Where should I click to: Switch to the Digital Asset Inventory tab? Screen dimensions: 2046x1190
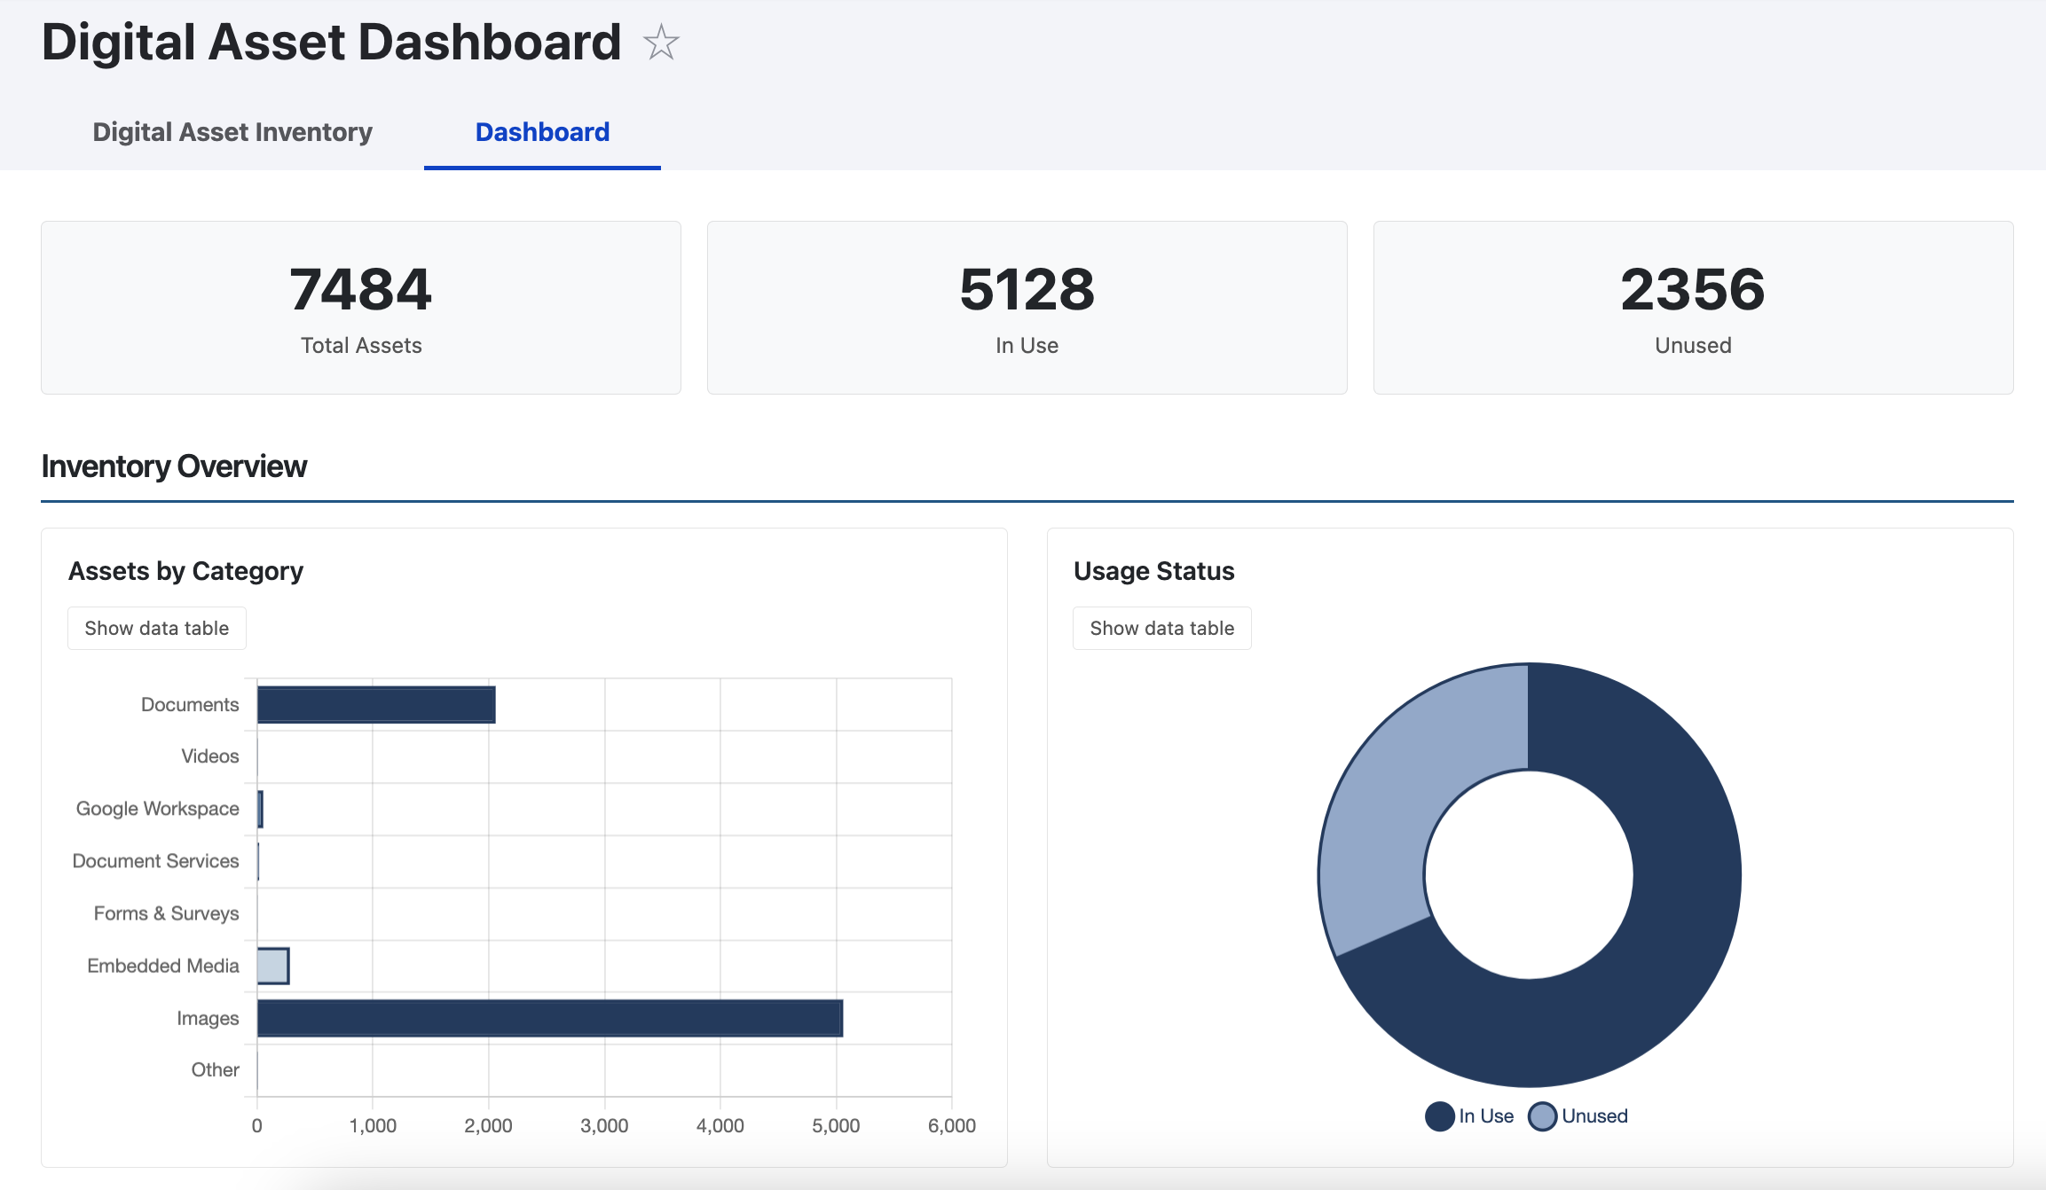pyautogui.click(x=232, y=131)
